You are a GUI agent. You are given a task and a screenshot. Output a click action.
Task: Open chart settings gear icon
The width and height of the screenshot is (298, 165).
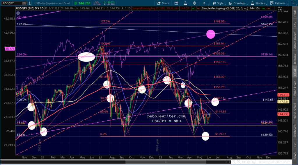pos(194,3)
